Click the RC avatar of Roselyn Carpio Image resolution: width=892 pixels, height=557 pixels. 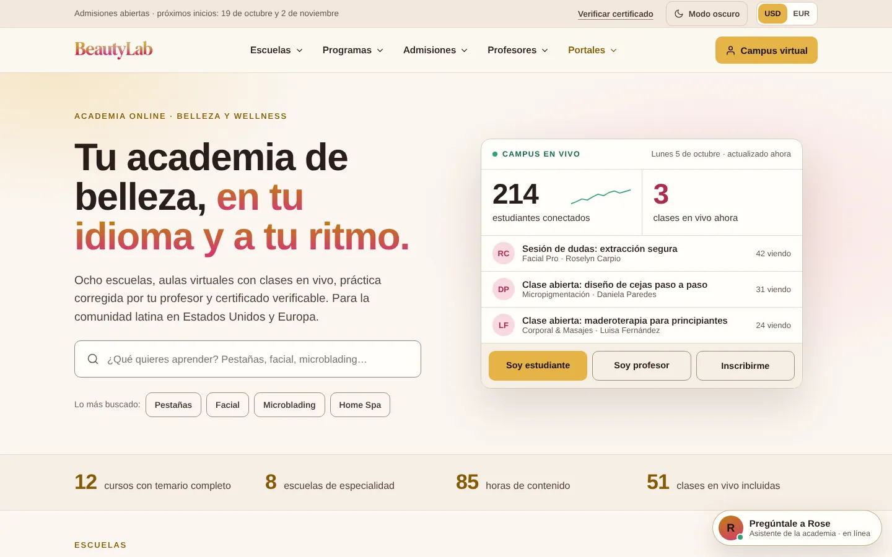[504, 254]
